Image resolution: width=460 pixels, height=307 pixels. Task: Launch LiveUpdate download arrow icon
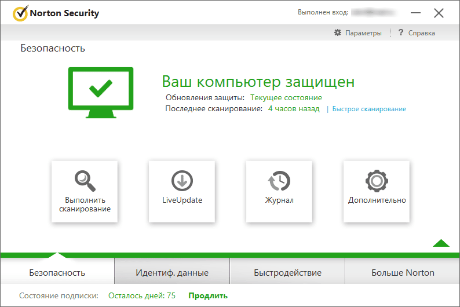click(x=182, y=181)
